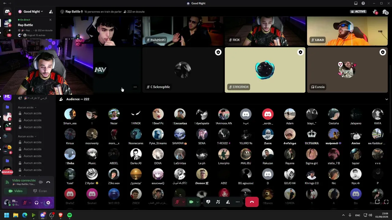Invite people to Good Night server
This screenshot has height=220, width=392.
point(51,12)
